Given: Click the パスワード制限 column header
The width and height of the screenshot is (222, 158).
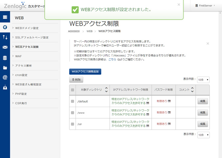Looking at the screenshot, I should tap(164, 90).
